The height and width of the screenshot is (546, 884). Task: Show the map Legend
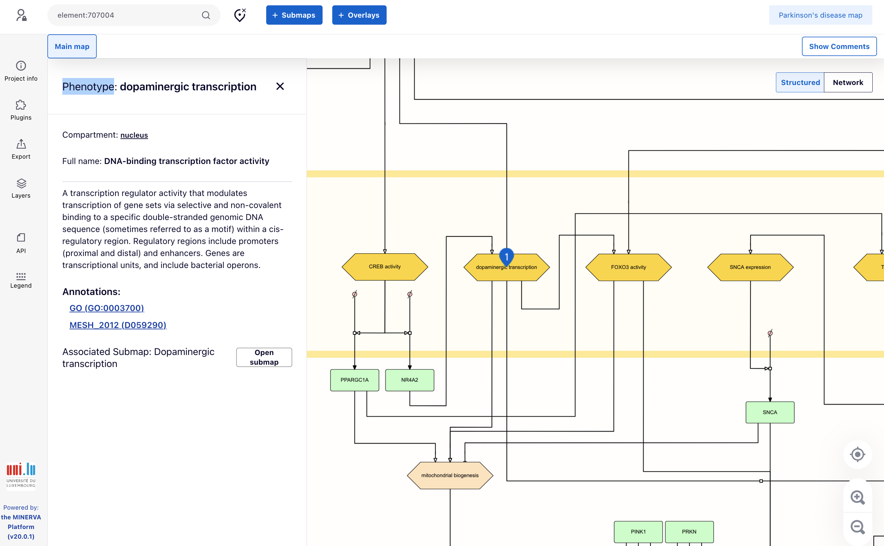21,280
